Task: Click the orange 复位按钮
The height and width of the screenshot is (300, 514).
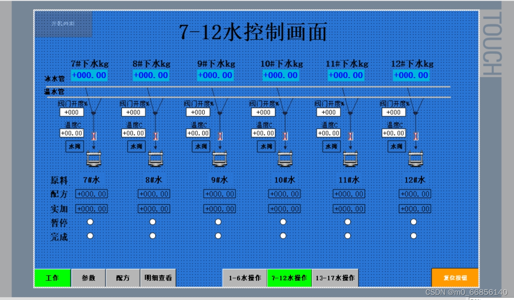Action: [455, 278]
